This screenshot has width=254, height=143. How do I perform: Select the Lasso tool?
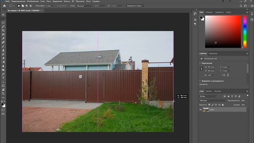tap(3, 23)
